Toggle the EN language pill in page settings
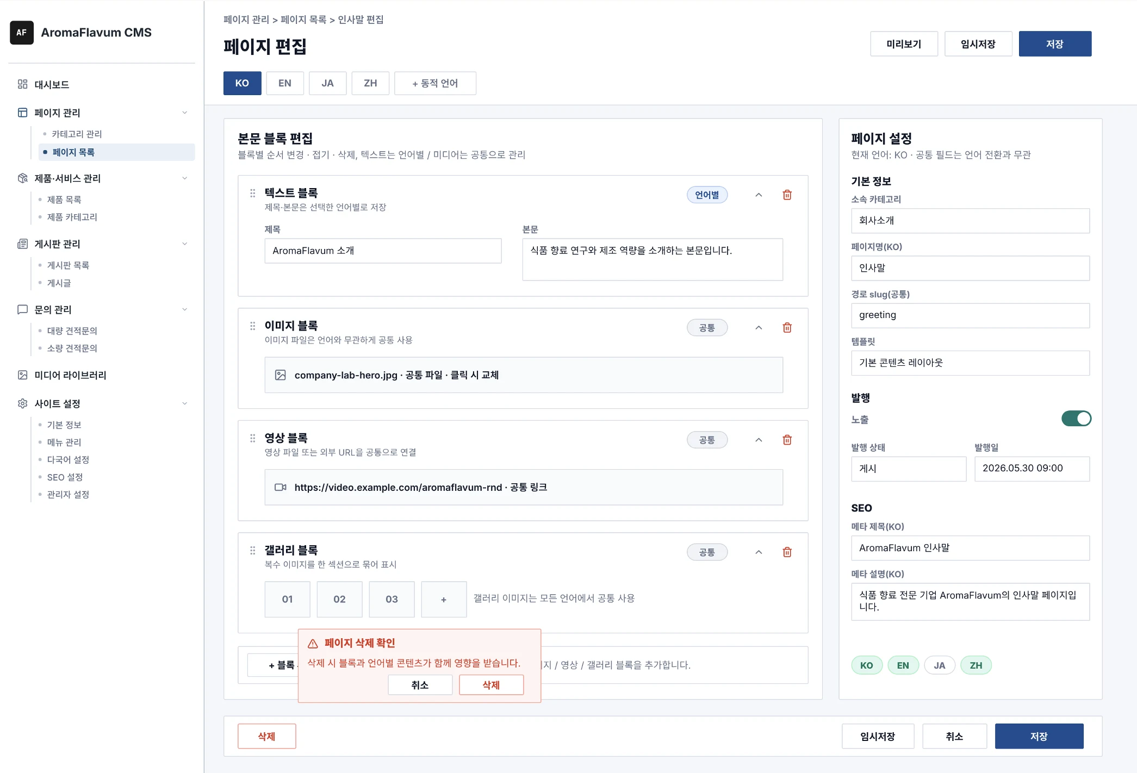The height and width of the screenshot is (773, 1137). pyautogui.click(x=903, y=665)
